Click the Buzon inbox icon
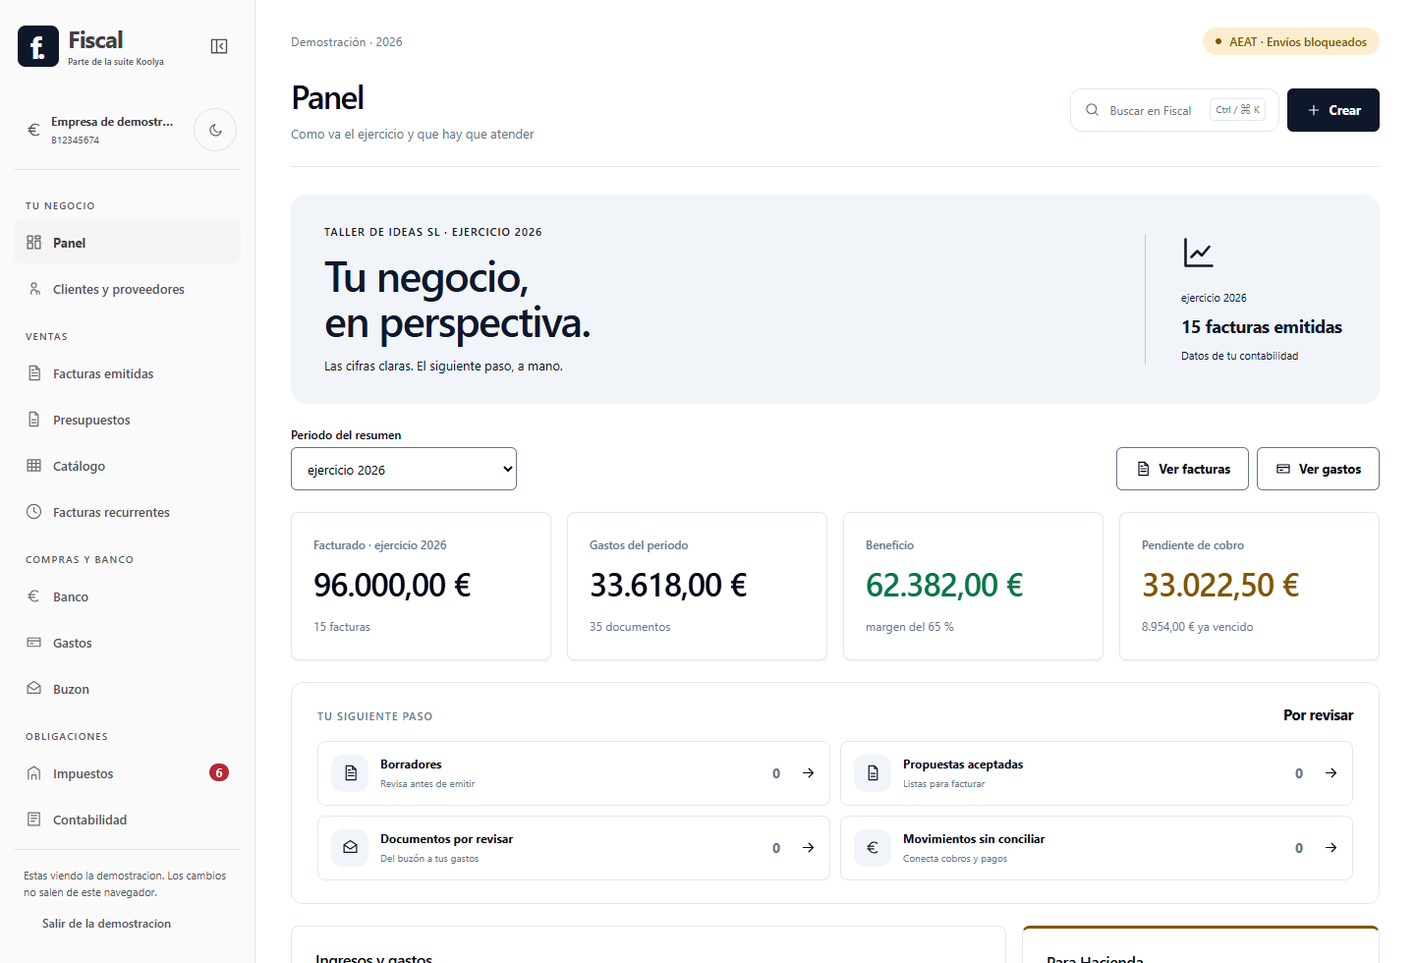 [x=34, y=689]
